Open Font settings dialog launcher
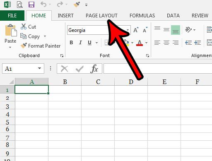 point(147,55)
